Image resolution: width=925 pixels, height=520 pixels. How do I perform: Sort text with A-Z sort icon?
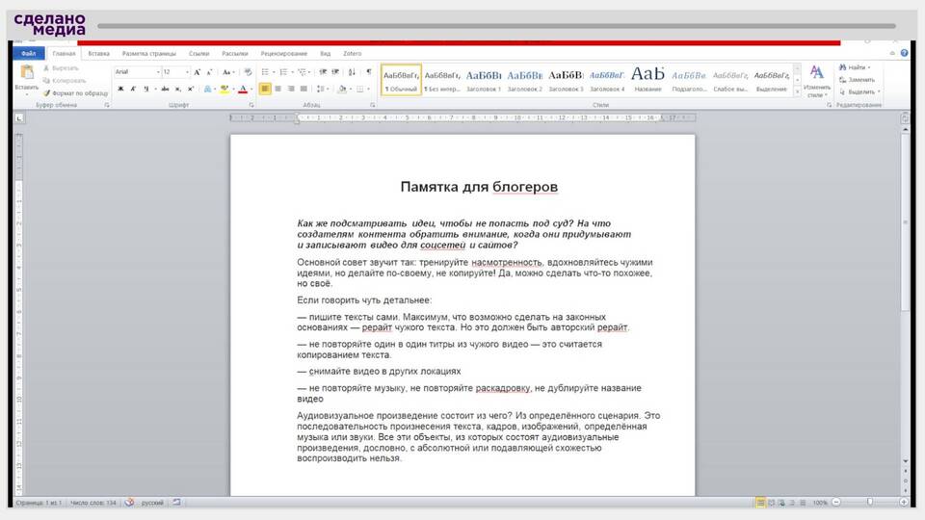click(x=353, y=72)
